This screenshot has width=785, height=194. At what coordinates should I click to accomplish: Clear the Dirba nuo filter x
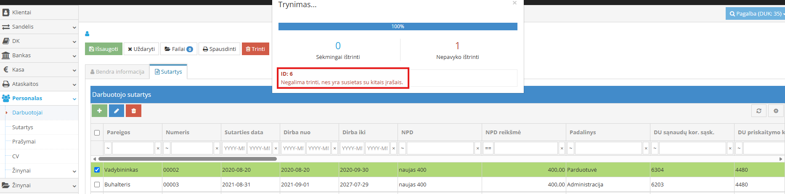click(335, 148)
